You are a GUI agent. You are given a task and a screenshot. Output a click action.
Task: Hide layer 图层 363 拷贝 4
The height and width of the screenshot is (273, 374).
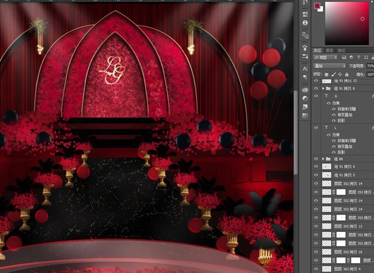coord(316,269)
